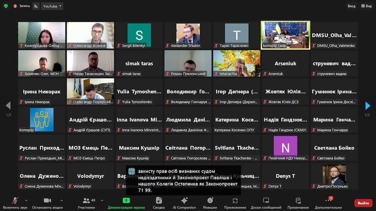This screenshot has height=211, width=376.
Task: Open the Сводка summary tool
Action: [x=159, y=201]
